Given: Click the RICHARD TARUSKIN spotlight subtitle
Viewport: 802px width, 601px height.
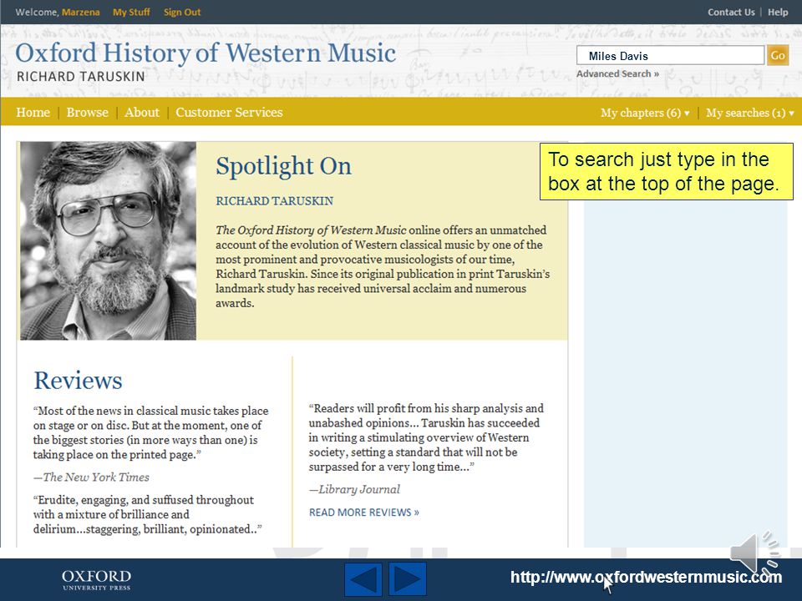Looking at the screenshot, I should pyautogui.click(x=274, y=201).
